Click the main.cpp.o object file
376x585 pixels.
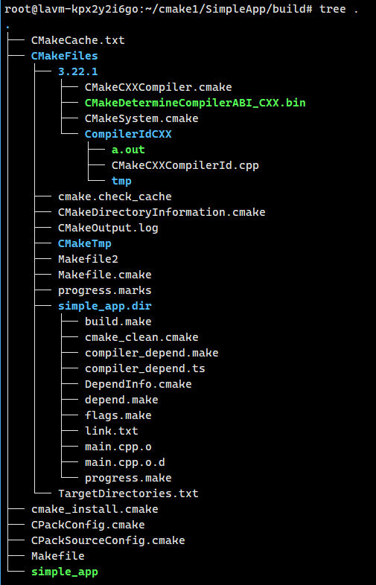pos(118,447)
